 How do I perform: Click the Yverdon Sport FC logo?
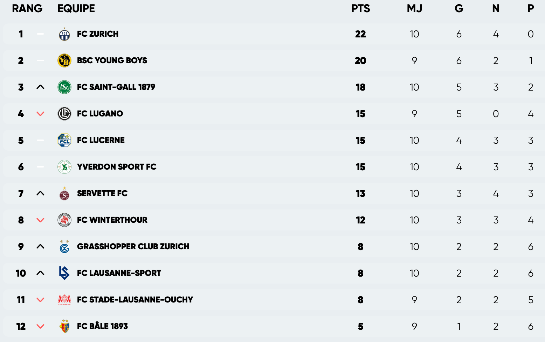click(64, 167)
